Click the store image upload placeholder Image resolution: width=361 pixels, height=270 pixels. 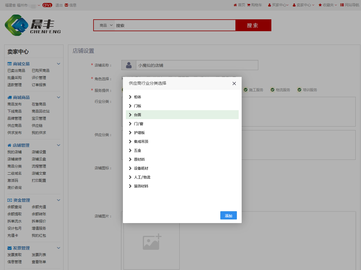click(152, 242)
